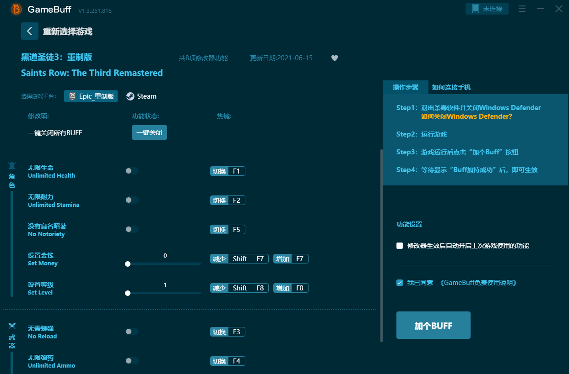Click the F1 hotkey field for Unlimited Health
The image size is (569, 374).
236,171
